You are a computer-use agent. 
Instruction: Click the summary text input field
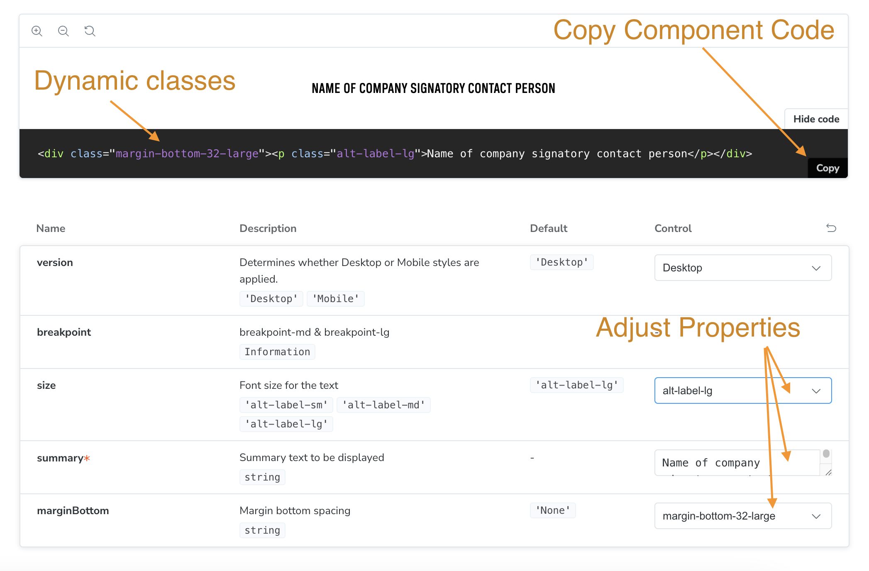[737, 463]
